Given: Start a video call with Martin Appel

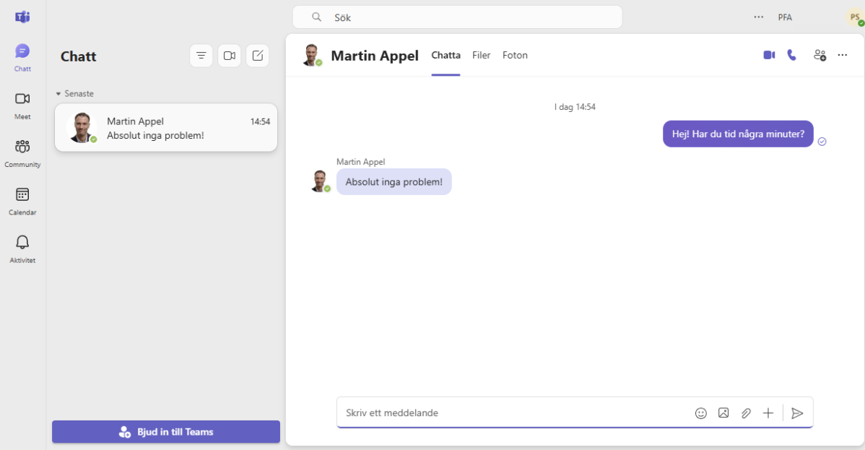Looking at the screenshot, I should click(x=769, y=54).
